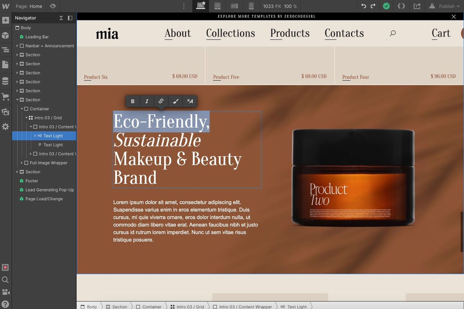Toggle page preview eye icon
This screenshot has width=464, height=309.
click(53, 6)
